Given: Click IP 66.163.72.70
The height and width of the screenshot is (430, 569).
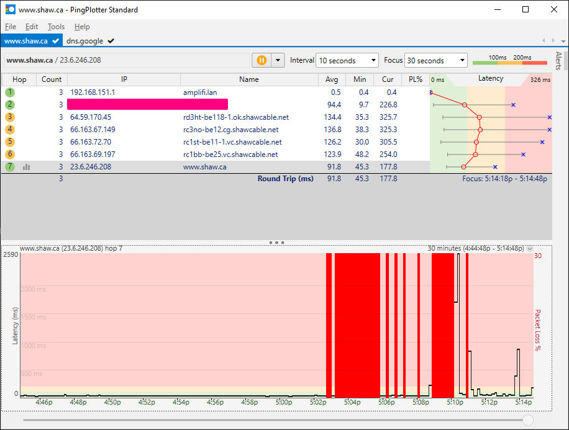Looking at the screenshot, I should (91, 141).
